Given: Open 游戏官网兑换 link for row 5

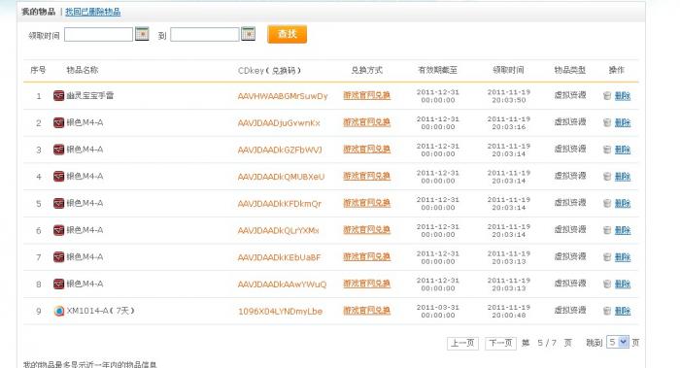Looking at the screenshot, I should (367, 203).
